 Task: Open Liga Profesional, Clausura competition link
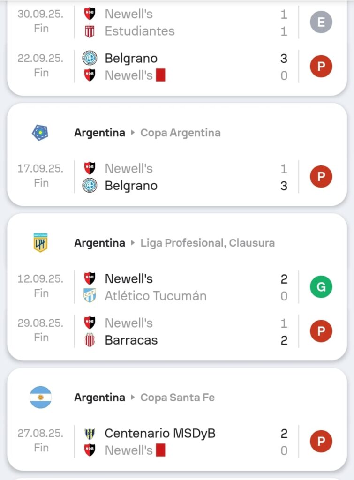pos(207,243)
